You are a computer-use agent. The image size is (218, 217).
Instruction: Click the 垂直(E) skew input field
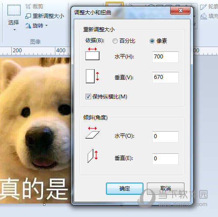tap(165, 159)
